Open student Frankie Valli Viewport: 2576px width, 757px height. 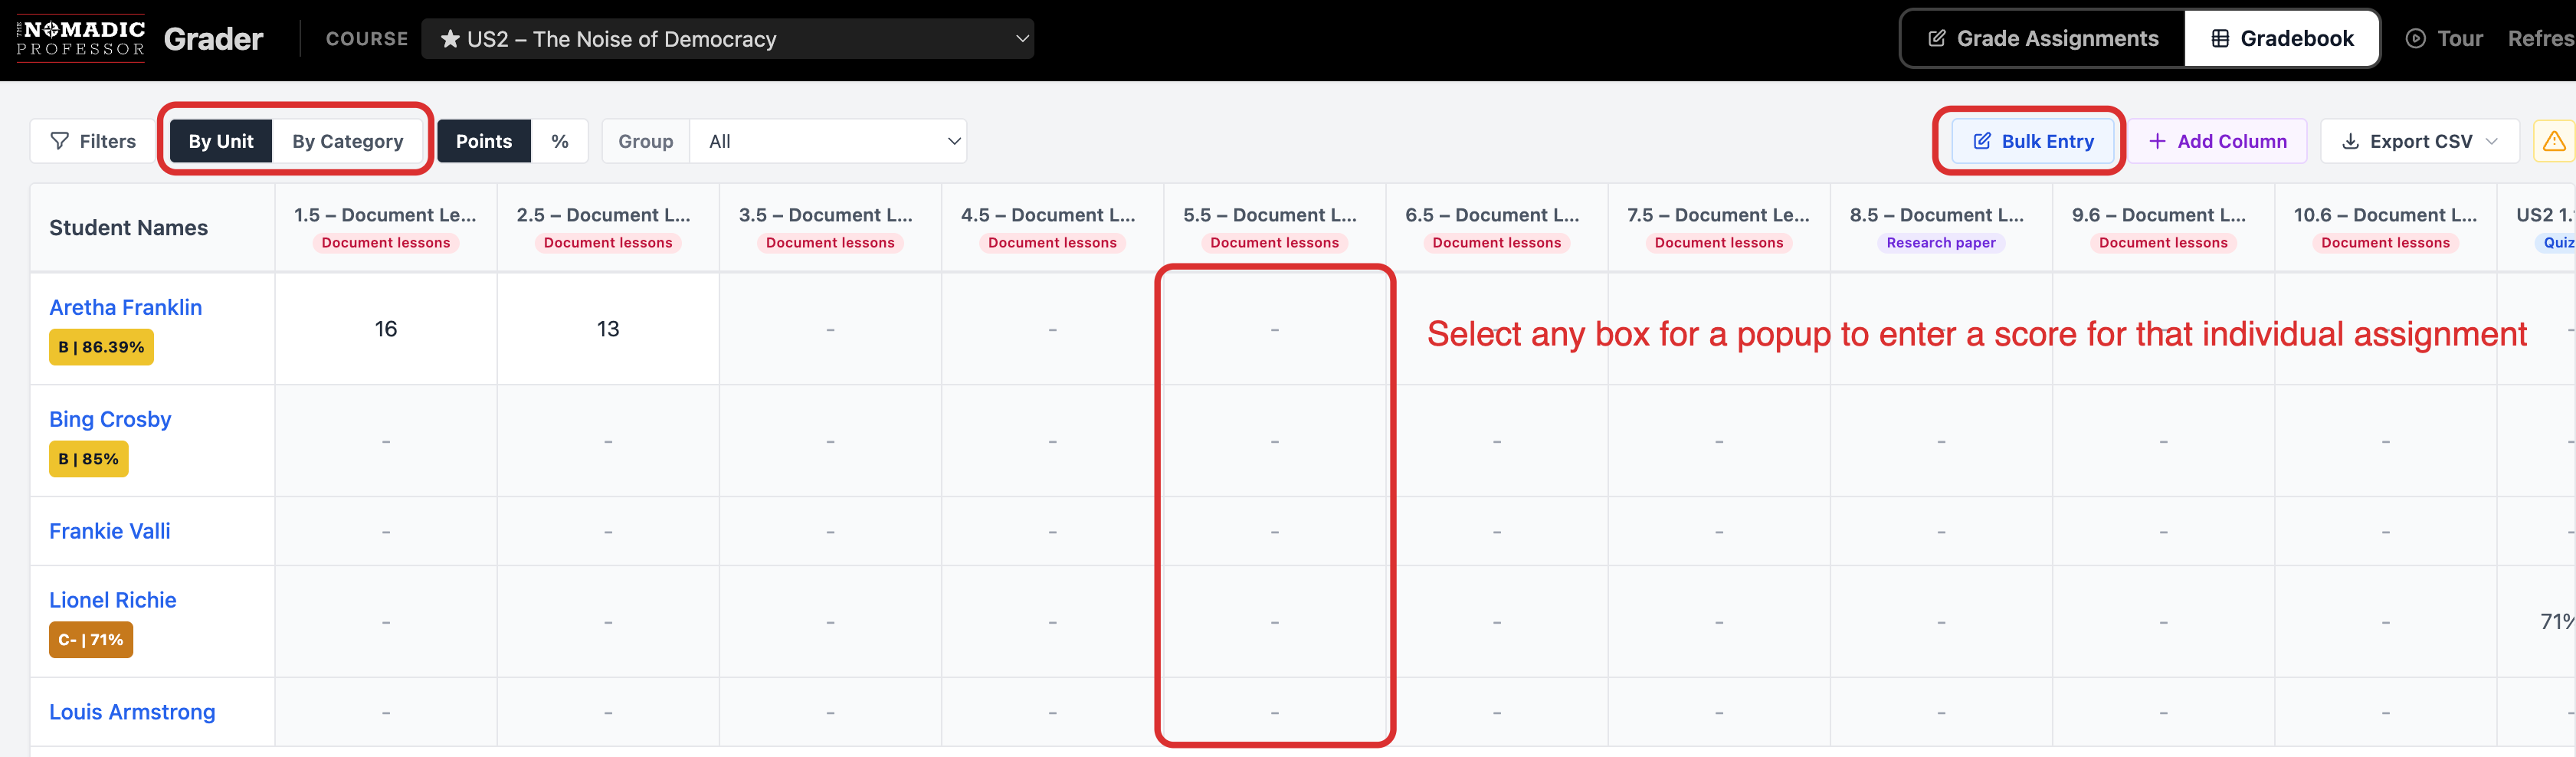[110, 532]
